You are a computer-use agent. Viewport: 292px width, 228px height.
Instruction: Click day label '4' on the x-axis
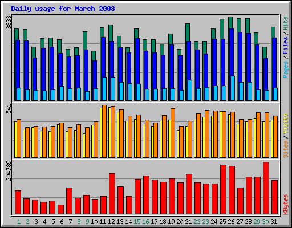(x=44, y=222)
